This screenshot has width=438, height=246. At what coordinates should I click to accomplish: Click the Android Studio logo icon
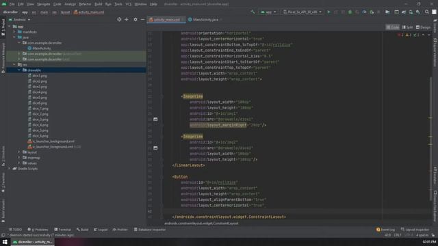coord(4,4)
